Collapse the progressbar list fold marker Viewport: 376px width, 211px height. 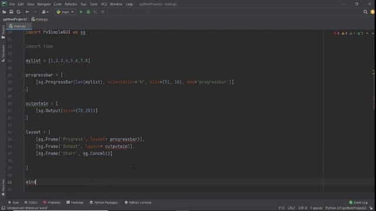tap(24, 75)
